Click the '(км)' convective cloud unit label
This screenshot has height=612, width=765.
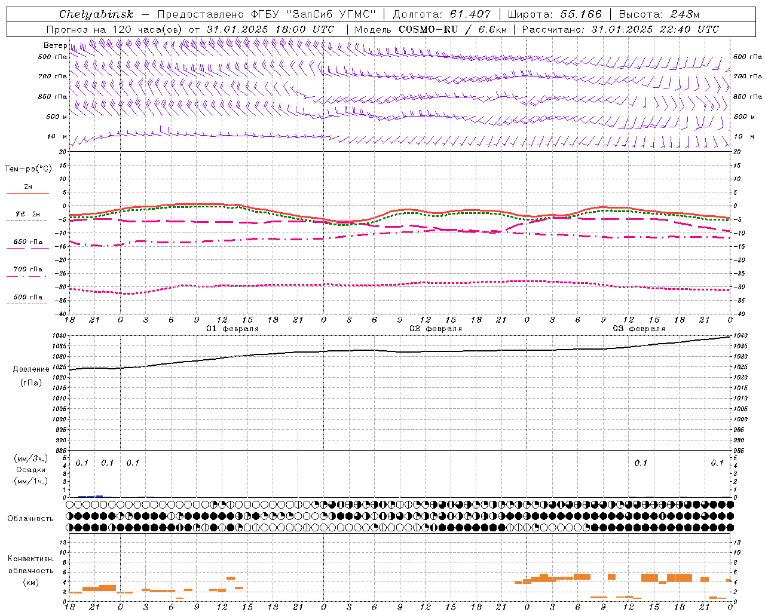(x=30, y=582)
